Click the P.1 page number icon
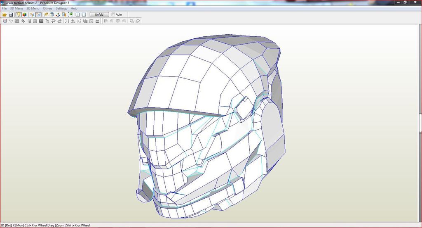This screenshot has width=422, height=228. coord(79,21)
